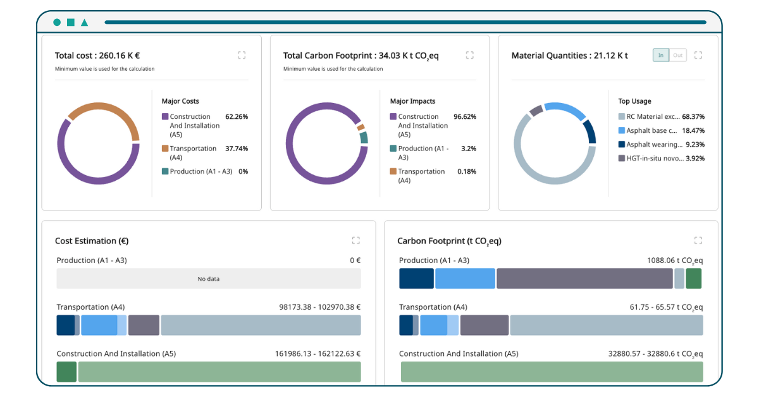This screenshot has height=397, width=759.
Task: Select the purple Construction And Installation cost legend
Action: 190,125
